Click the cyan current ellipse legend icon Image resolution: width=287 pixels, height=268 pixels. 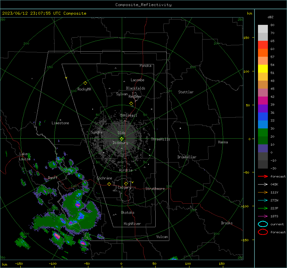tap(263, 224)
